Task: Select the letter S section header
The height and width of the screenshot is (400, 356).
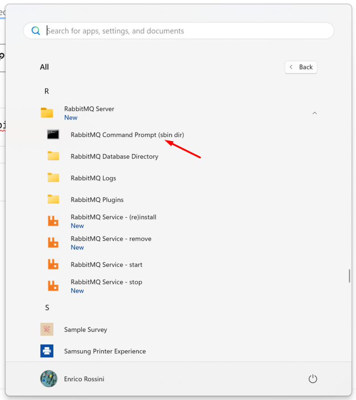Action: click(x=47, y=307)
